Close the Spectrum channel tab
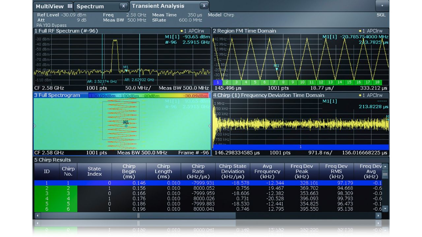The height and width of the screenshot is (237, 422). click(123, 6)
